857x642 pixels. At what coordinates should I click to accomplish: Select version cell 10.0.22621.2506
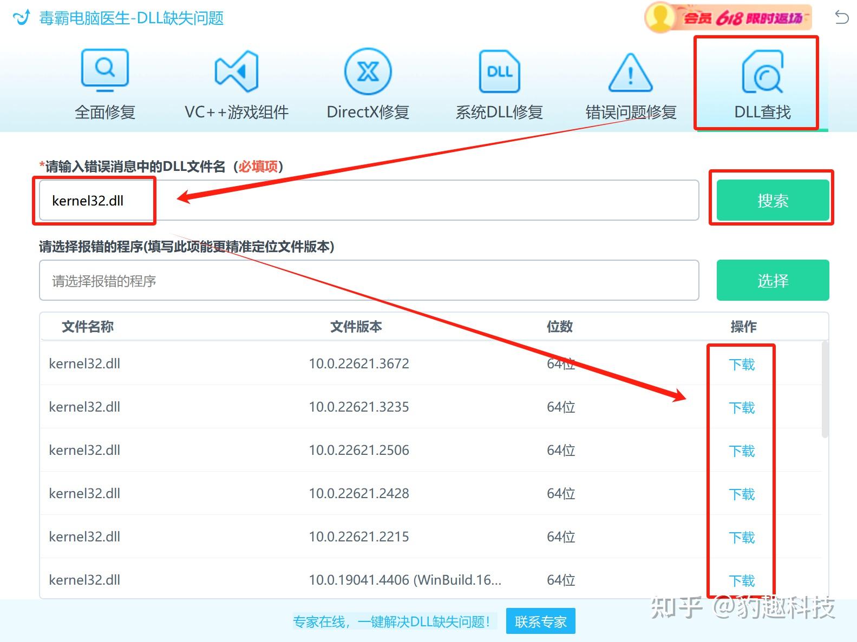(359, 450)
